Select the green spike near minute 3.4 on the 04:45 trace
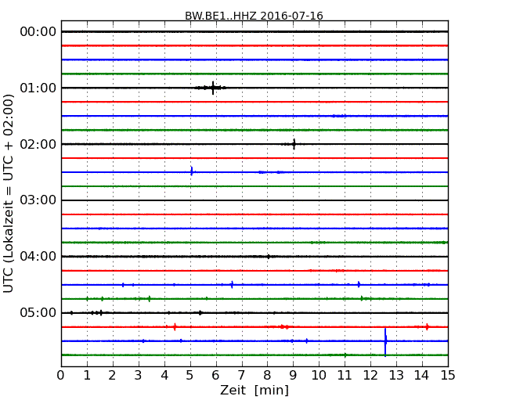The width and height of the screenshot is (509, 407). (149, 298)
